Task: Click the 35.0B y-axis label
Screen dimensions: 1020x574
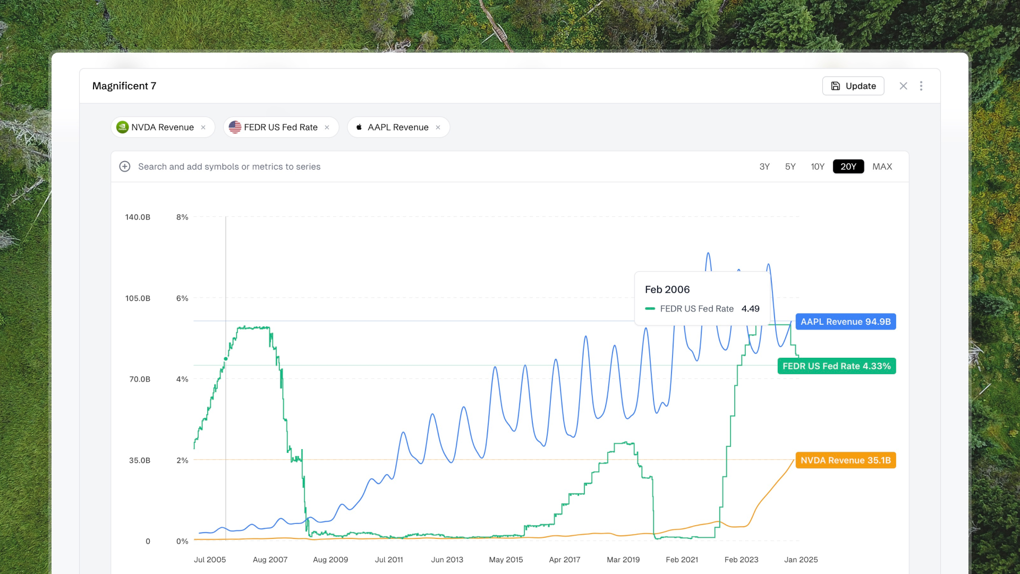Action: (x=140, y=461)
